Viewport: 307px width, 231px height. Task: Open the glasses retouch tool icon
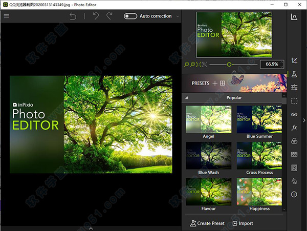[x=294, y=114]
